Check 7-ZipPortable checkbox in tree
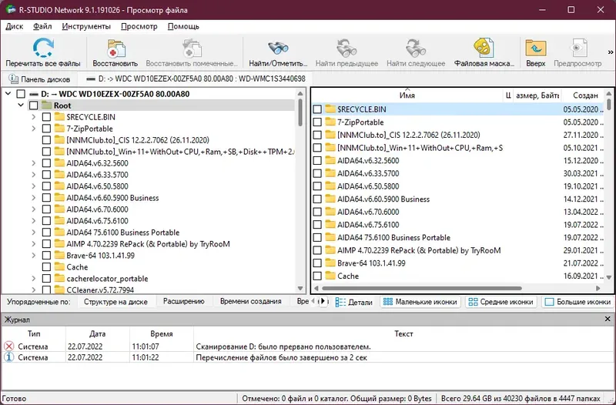 pos(46,129)
